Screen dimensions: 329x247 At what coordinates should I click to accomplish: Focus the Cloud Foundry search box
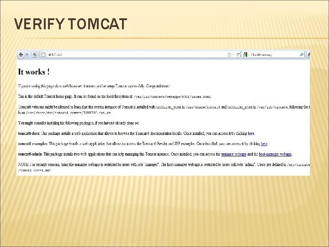click(x=273, y=55)
